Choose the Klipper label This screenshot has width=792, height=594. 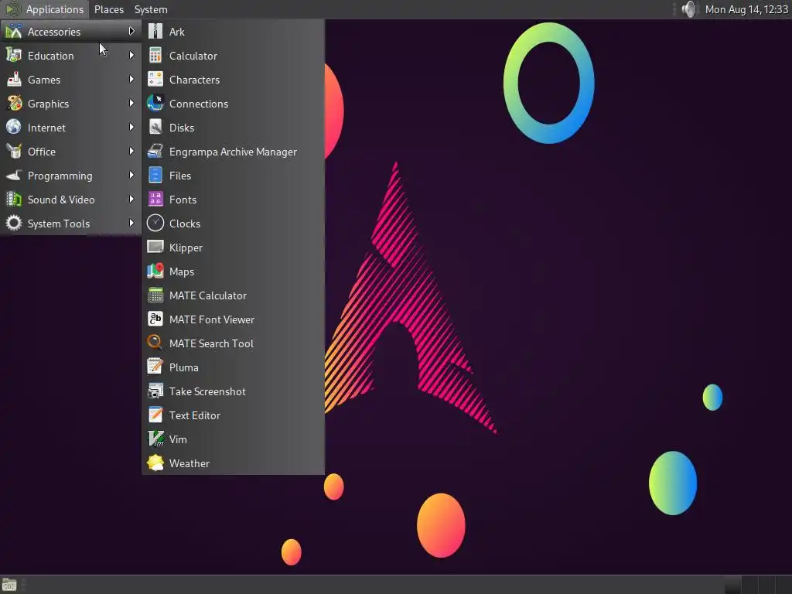[186, 248]
